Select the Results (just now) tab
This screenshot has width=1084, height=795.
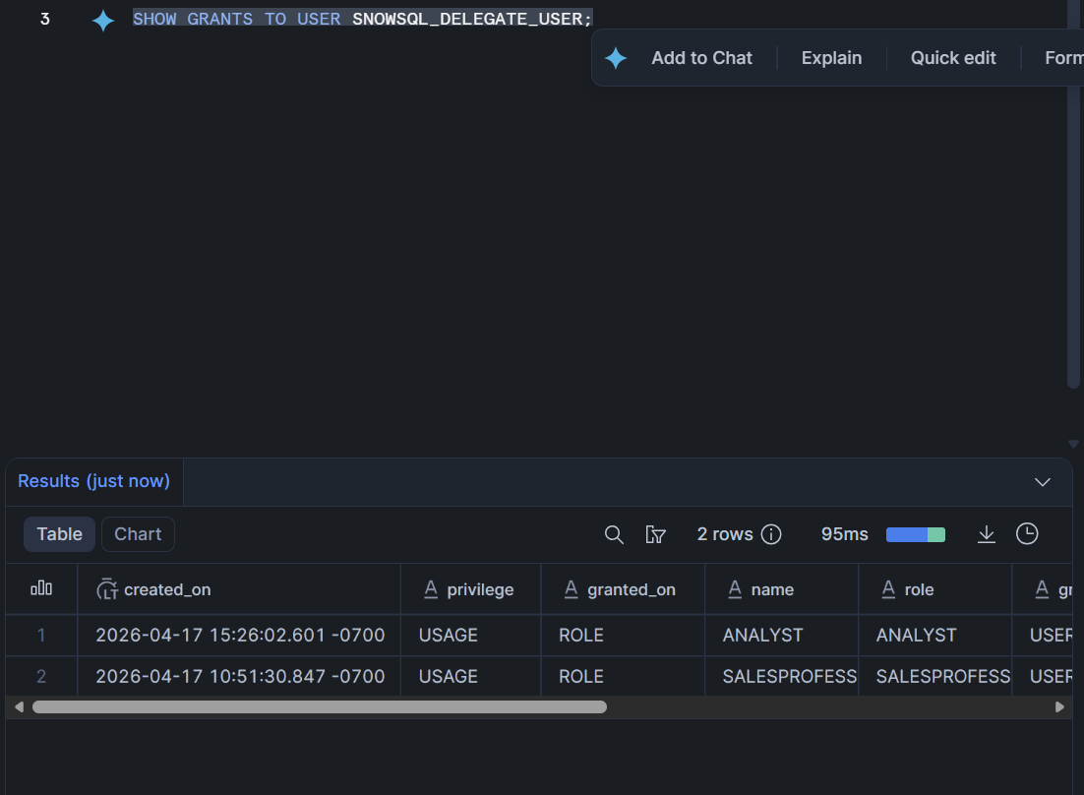coord(94,481)
